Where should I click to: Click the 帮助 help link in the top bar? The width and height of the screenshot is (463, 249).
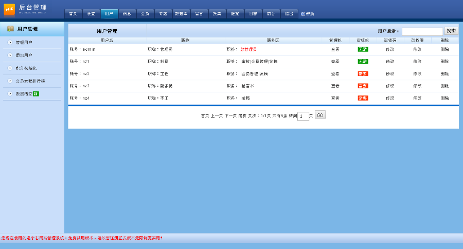(x=308, y=14)
